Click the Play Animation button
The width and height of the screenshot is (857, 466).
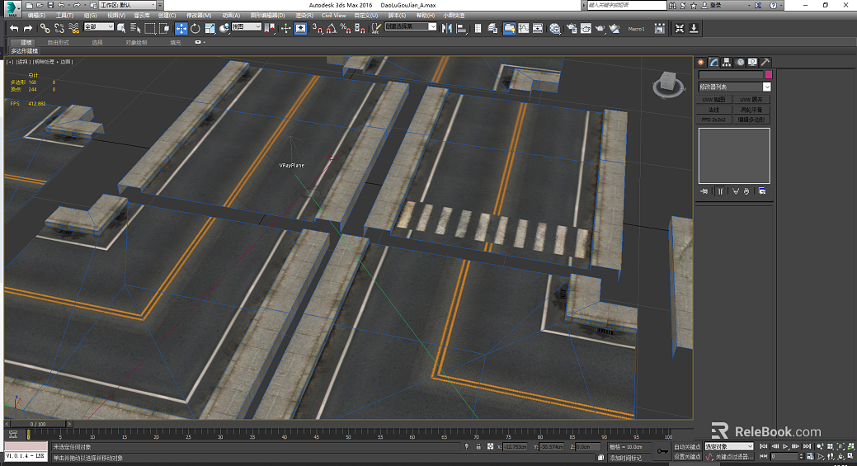point(785,446)
